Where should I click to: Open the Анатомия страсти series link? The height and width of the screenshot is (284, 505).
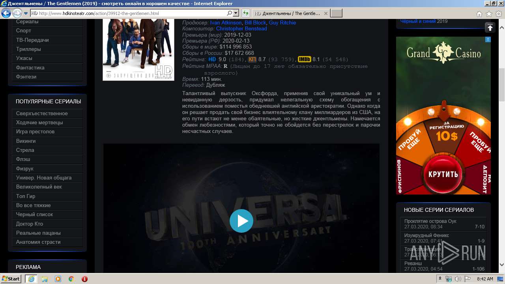47,242
